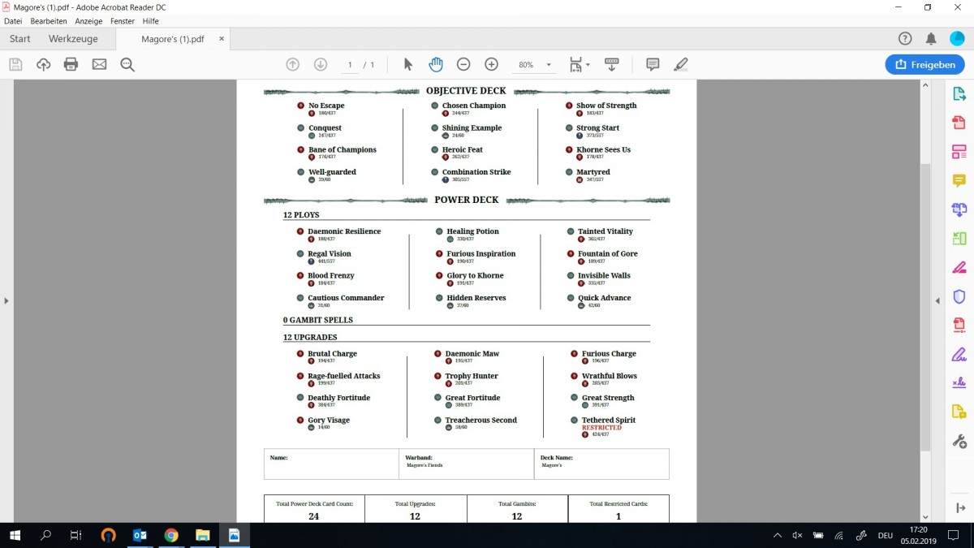Open Outlook from the taskbar
Image resolution: width=974 pixels, height=548 pixels.
(x=139, y=535)
